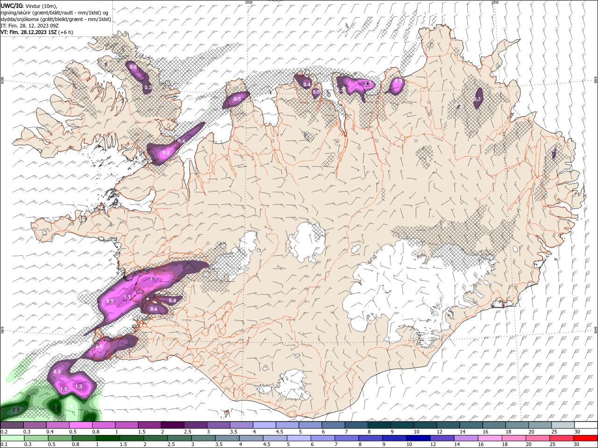Viewport: 598px width, 448px height.
Task: Click the 'slydda/snjókoma' legend description line
Action: tap(56, 19)
